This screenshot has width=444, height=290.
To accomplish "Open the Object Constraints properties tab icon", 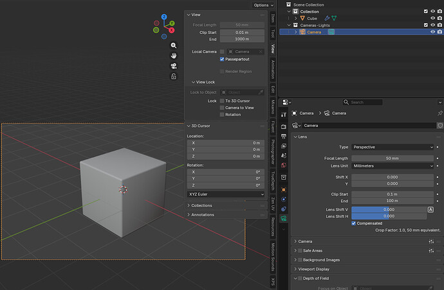I will [284, 209].
